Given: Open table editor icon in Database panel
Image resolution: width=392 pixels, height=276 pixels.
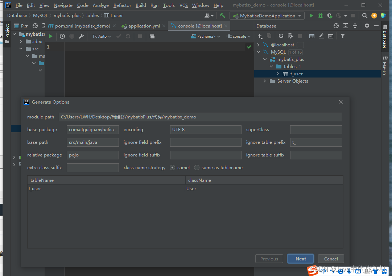Looking at the screenshot, I should pyautogui.click(x=311, y=36).
